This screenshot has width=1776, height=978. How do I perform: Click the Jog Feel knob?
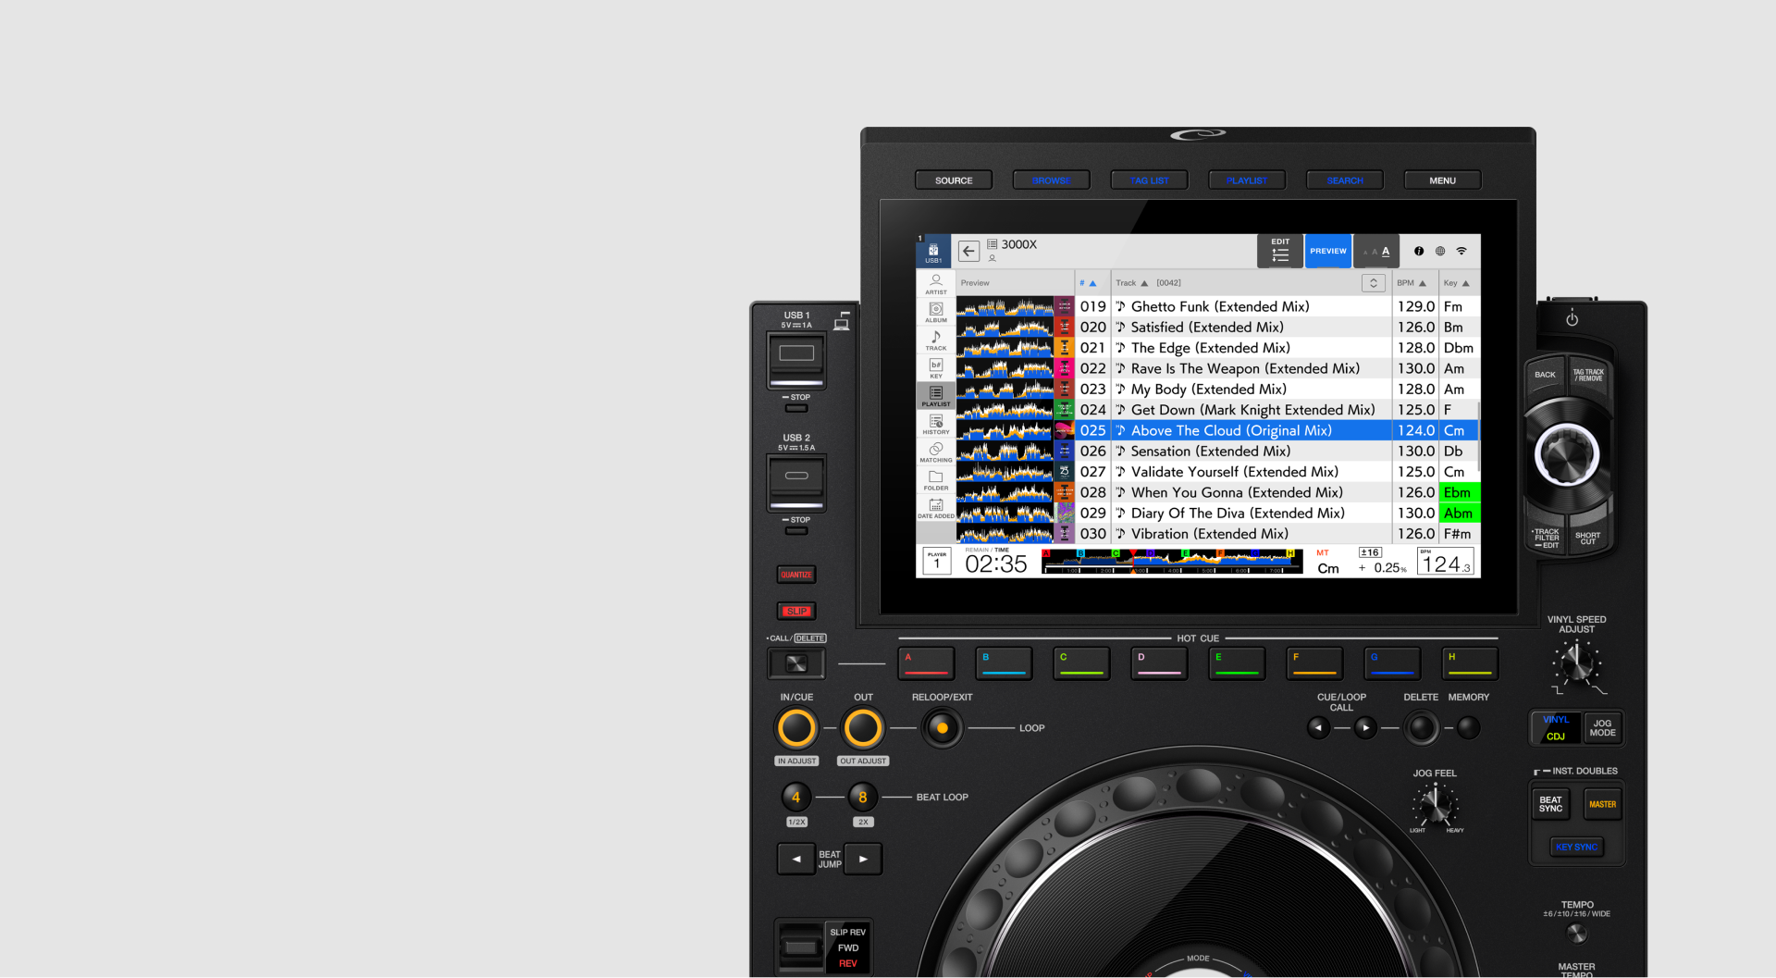[1436, 804]
